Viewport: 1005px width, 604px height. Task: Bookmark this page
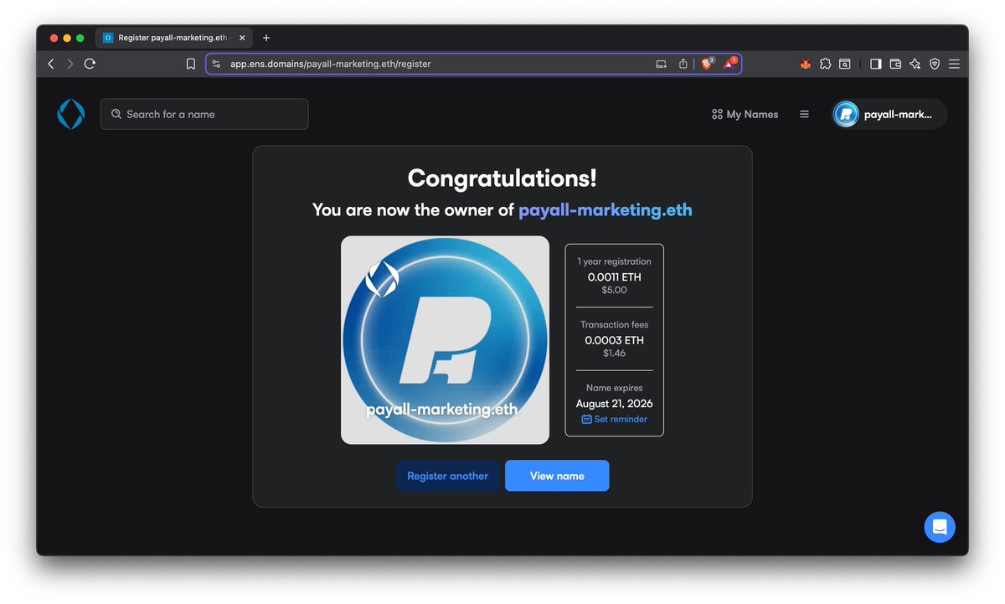click(x=191, y=64)
